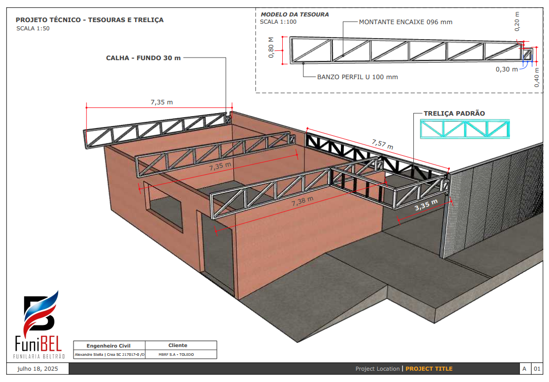Image resolution: width=549 pixels, height=382 pixels.
Task: Click the MONTANTE ENCAIXE 096 mm annotation
Action: pos(405,22)
